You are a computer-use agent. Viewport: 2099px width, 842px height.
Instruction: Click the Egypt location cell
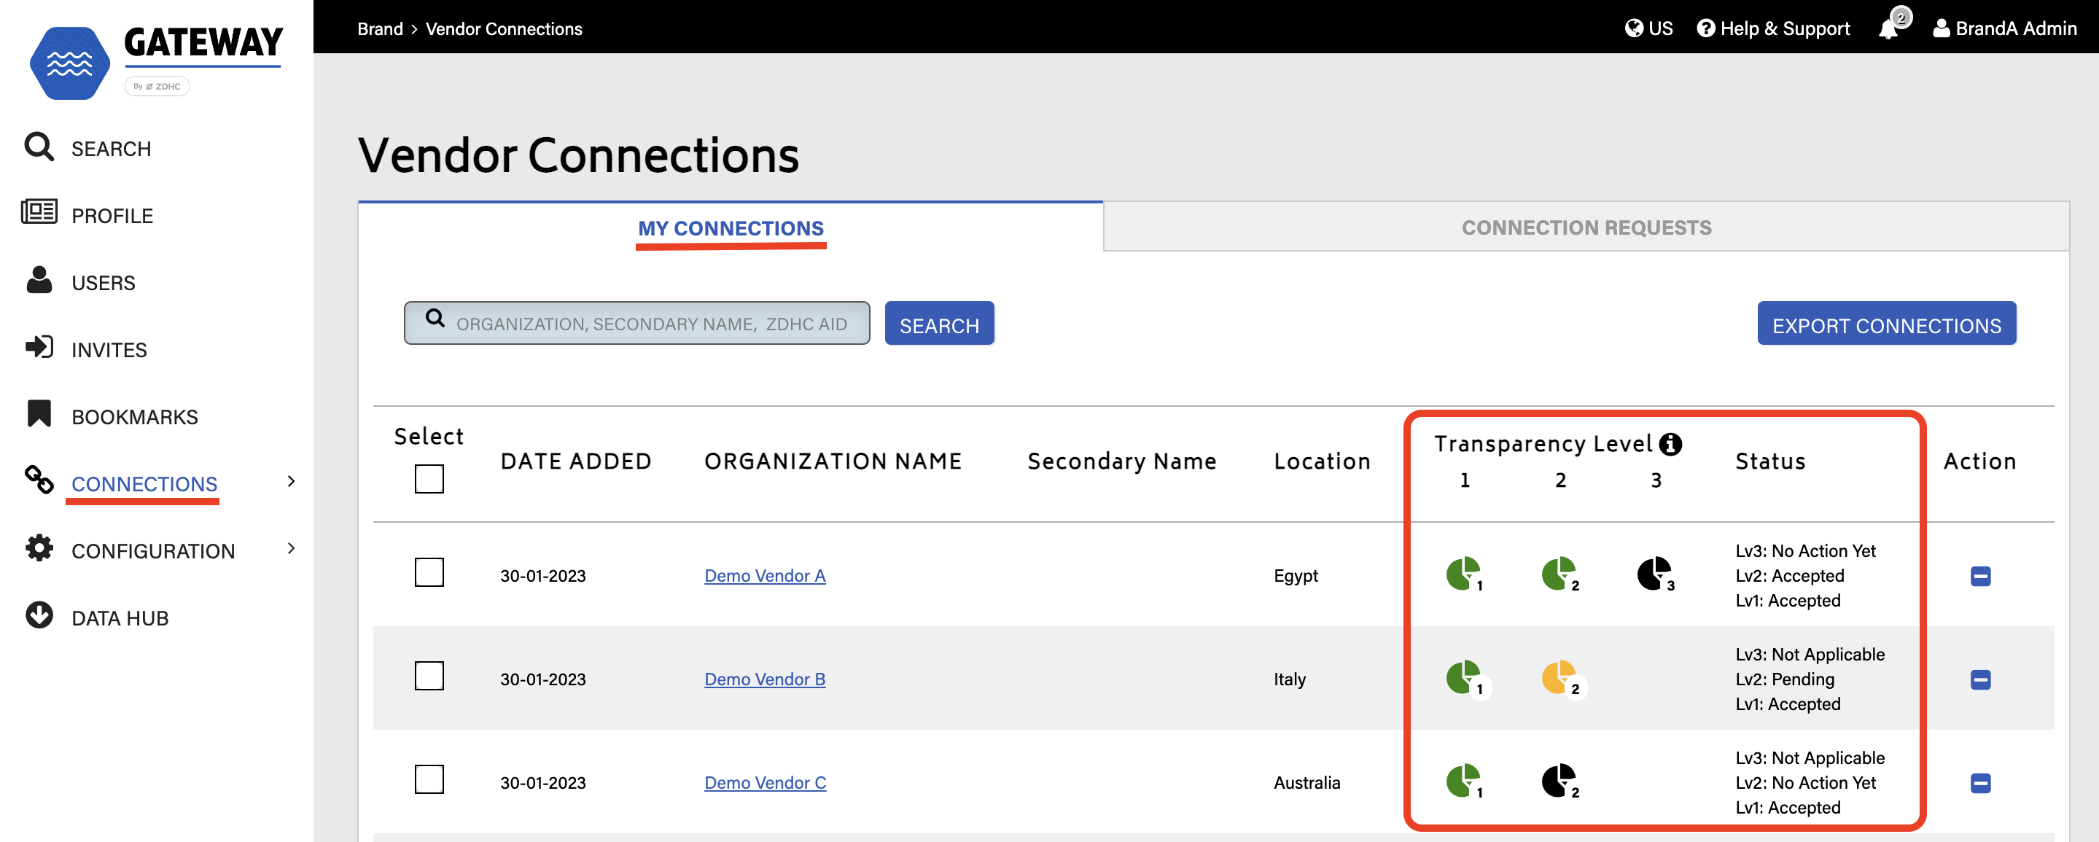tap(1296, 575)
